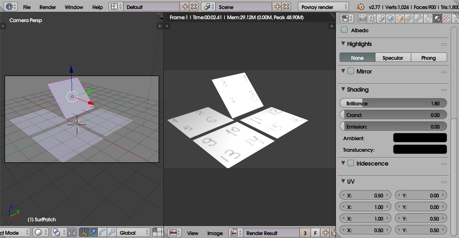Click the 3D manipulator axes toggle icon

(84, 233)
